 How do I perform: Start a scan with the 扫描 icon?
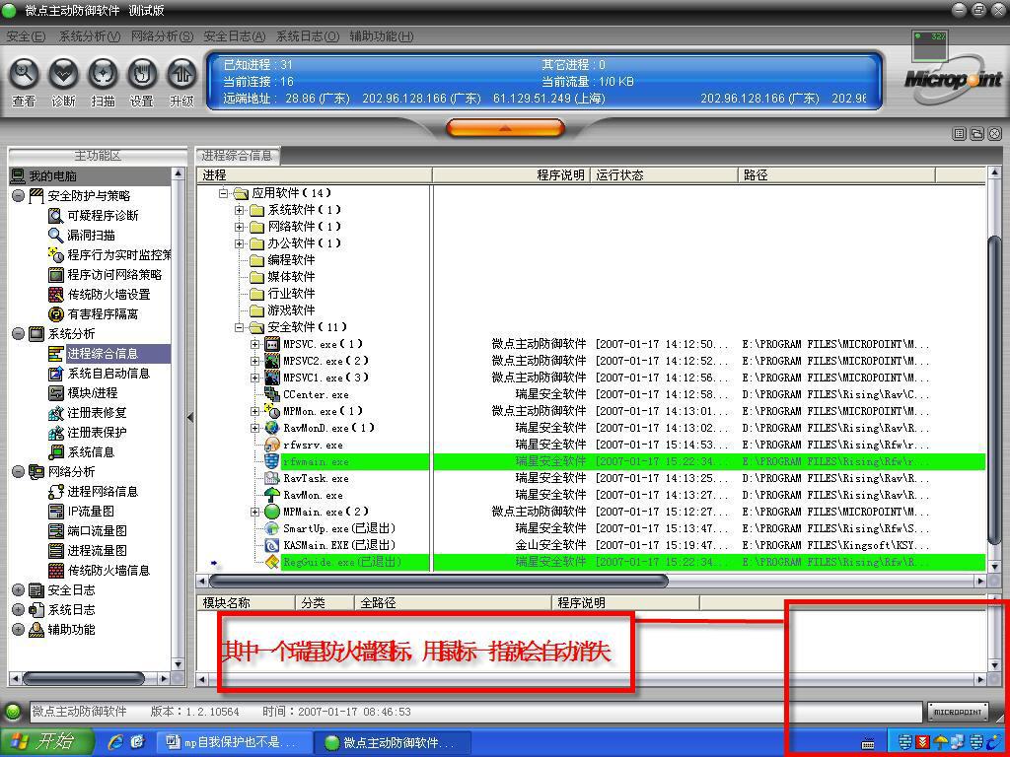[103, 83]
